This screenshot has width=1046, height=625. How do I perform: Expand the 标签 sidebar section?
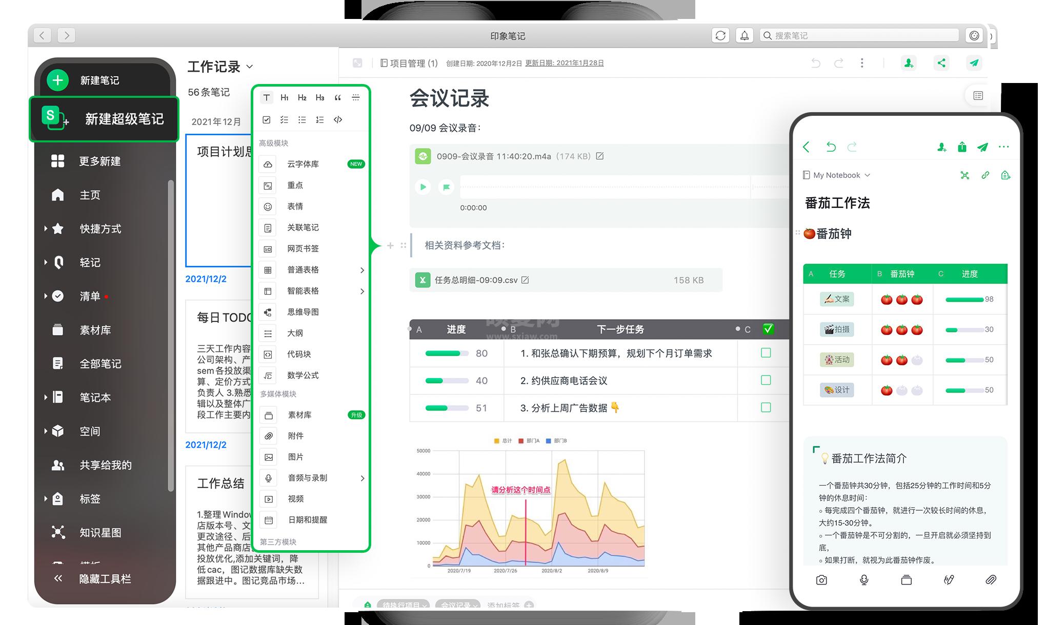(x=46, y=498)
